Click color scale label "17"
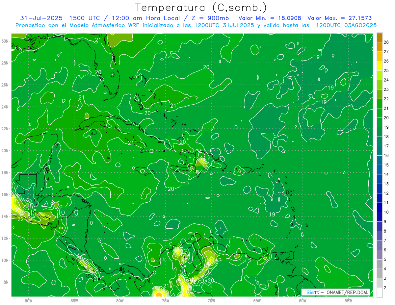This screenshot has width=395, height=305. tap(386, 146)
